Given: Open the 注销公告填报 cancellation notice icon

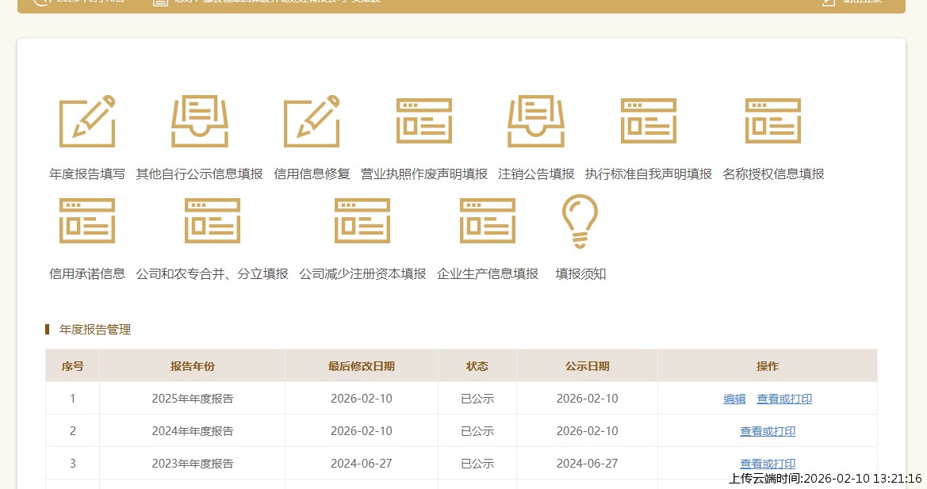Looking at the screenshot, I should pyautogui.click(x=535, y=121).
